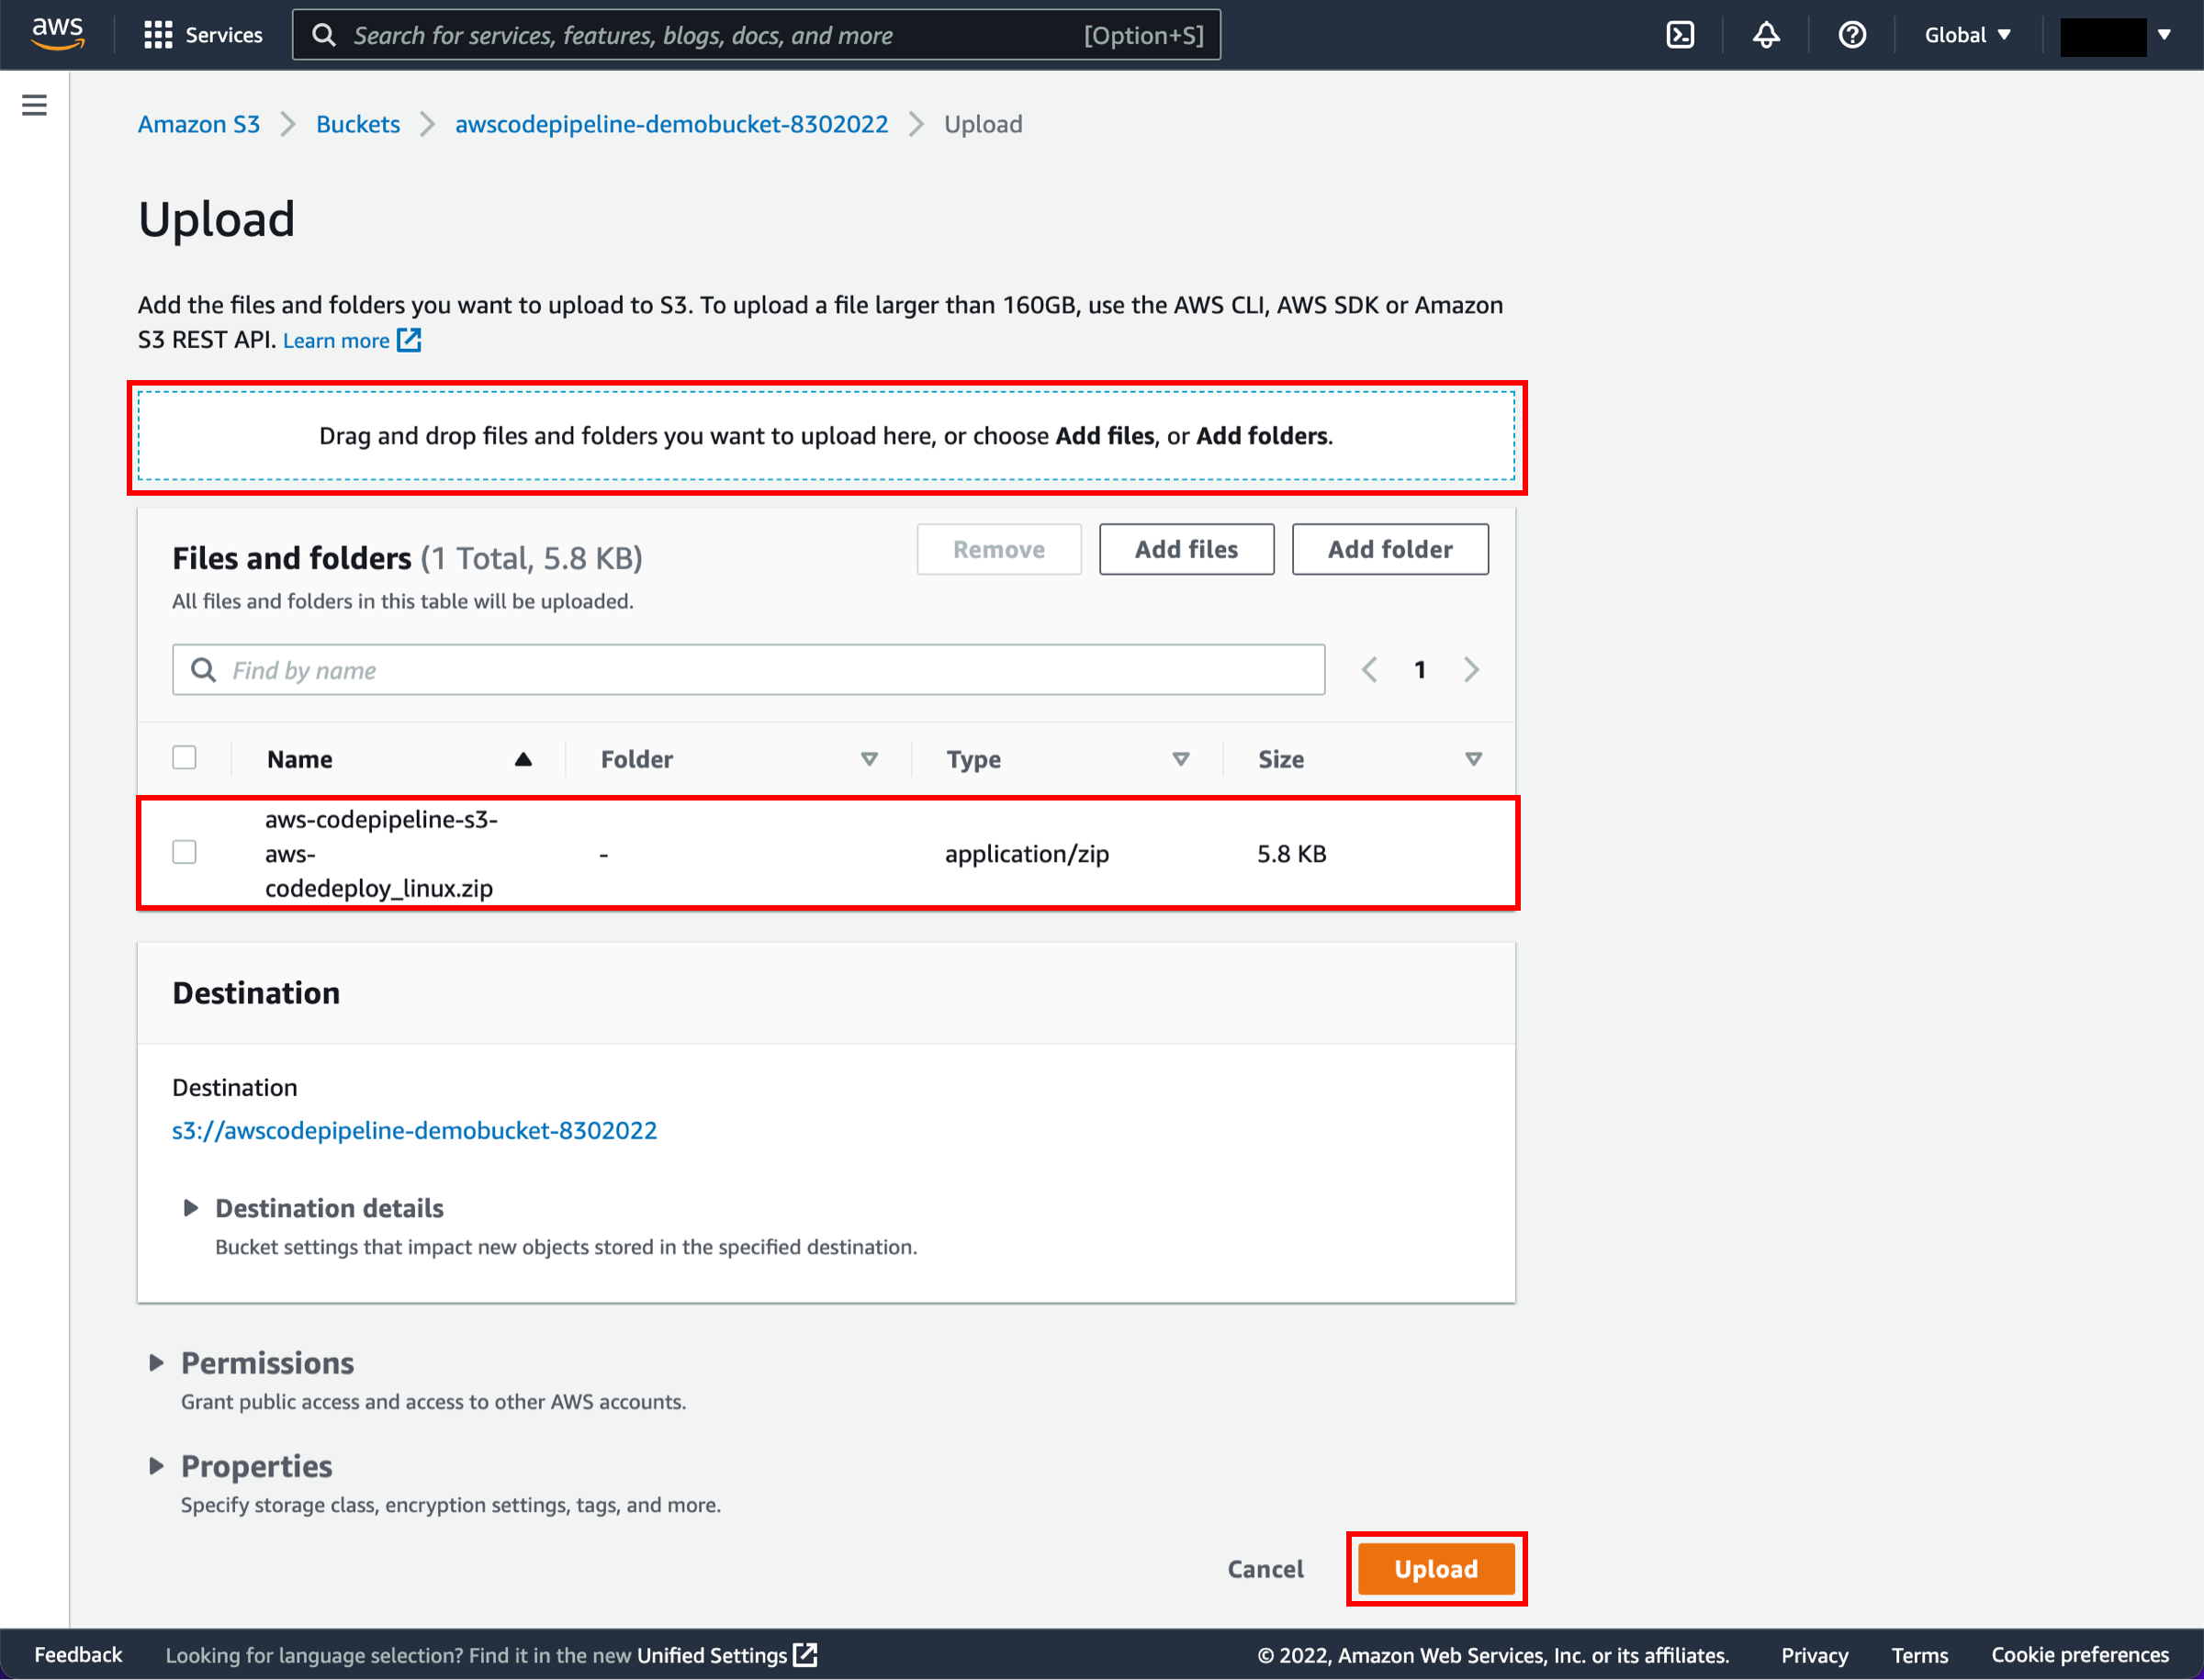The image size is (2204, 1680).
Task: Open the Learn more link
Action: click(336, 341)
